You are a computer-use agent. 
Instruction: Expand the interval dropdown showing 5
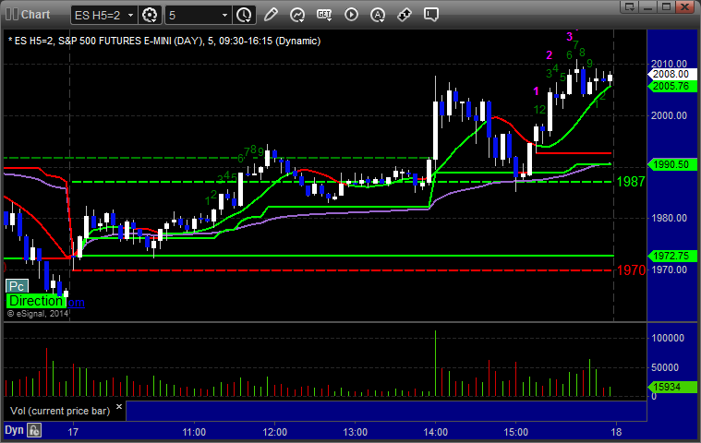[224, 16]
